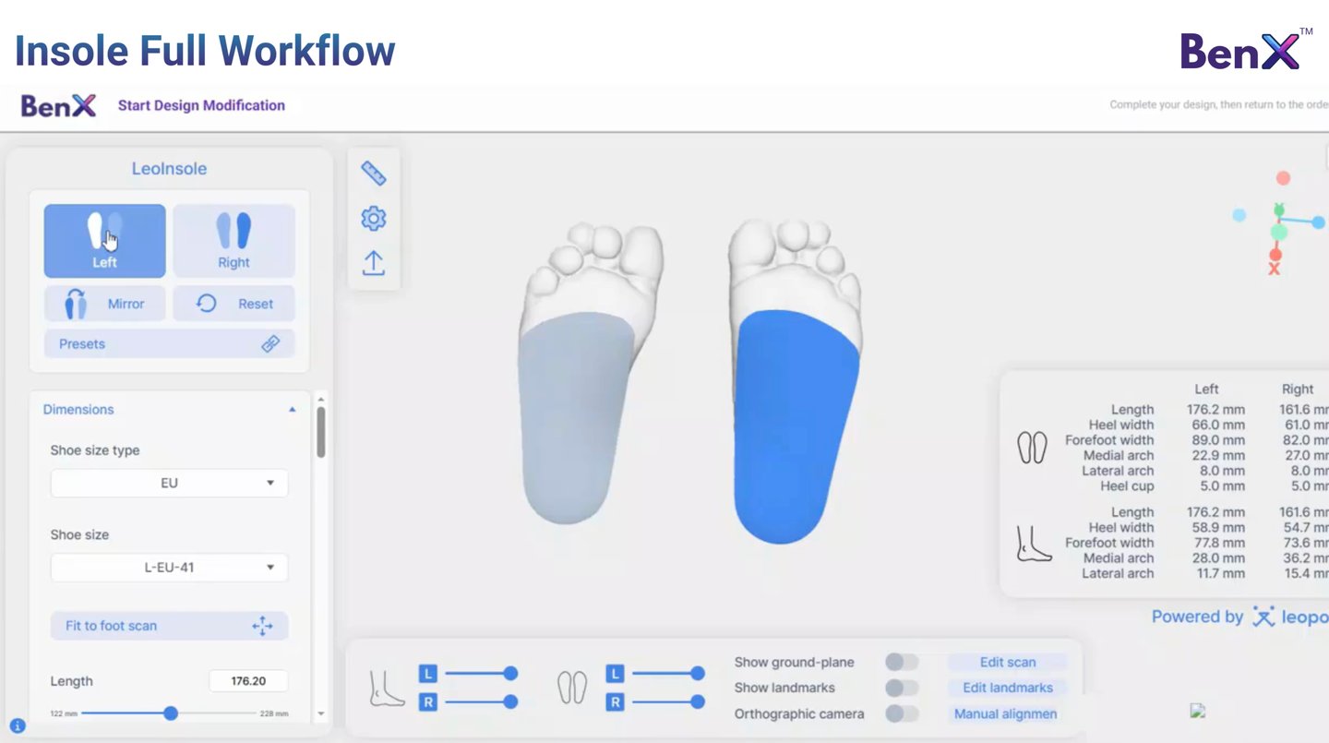Toggle Show ground-plane switch
1329x743 pixels.
coord(902,662)
